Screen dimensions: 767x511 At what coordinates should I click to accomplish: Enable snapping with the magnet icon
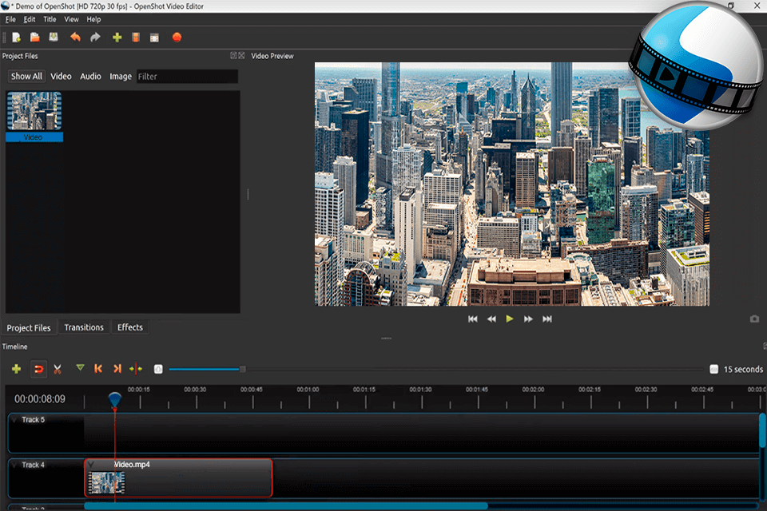38,369
